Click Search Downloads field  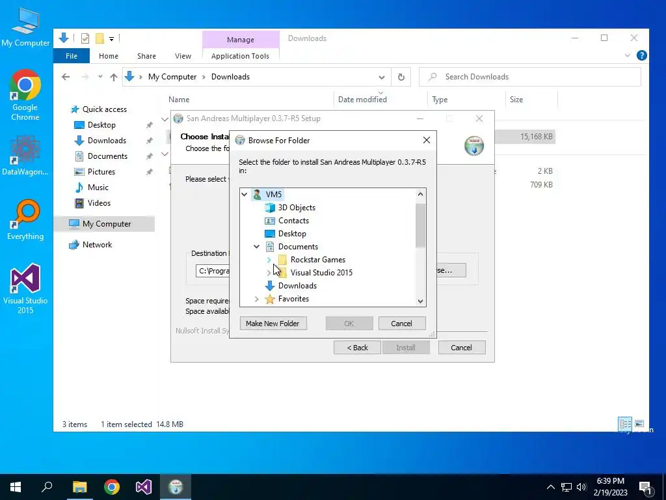529,77
